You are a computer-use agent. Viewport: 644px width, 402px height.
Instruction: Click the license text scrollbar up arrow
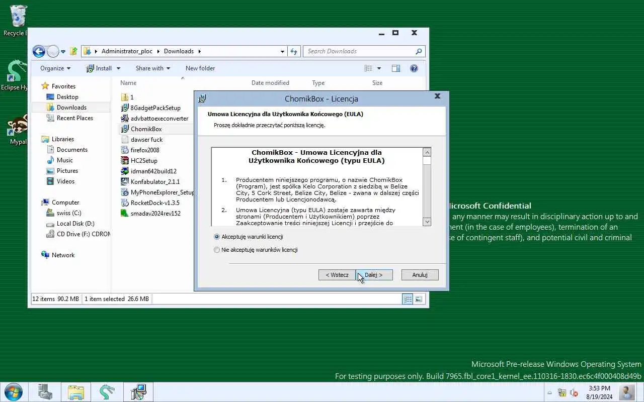(427, 152)
